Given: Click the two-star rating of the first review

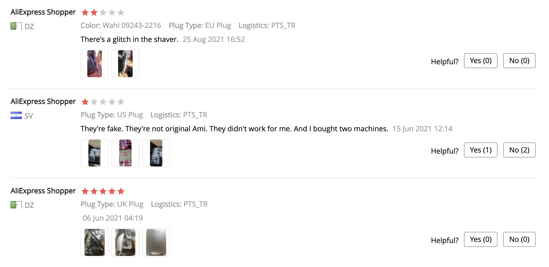Looking at the screenshot, I should point(103,12).
